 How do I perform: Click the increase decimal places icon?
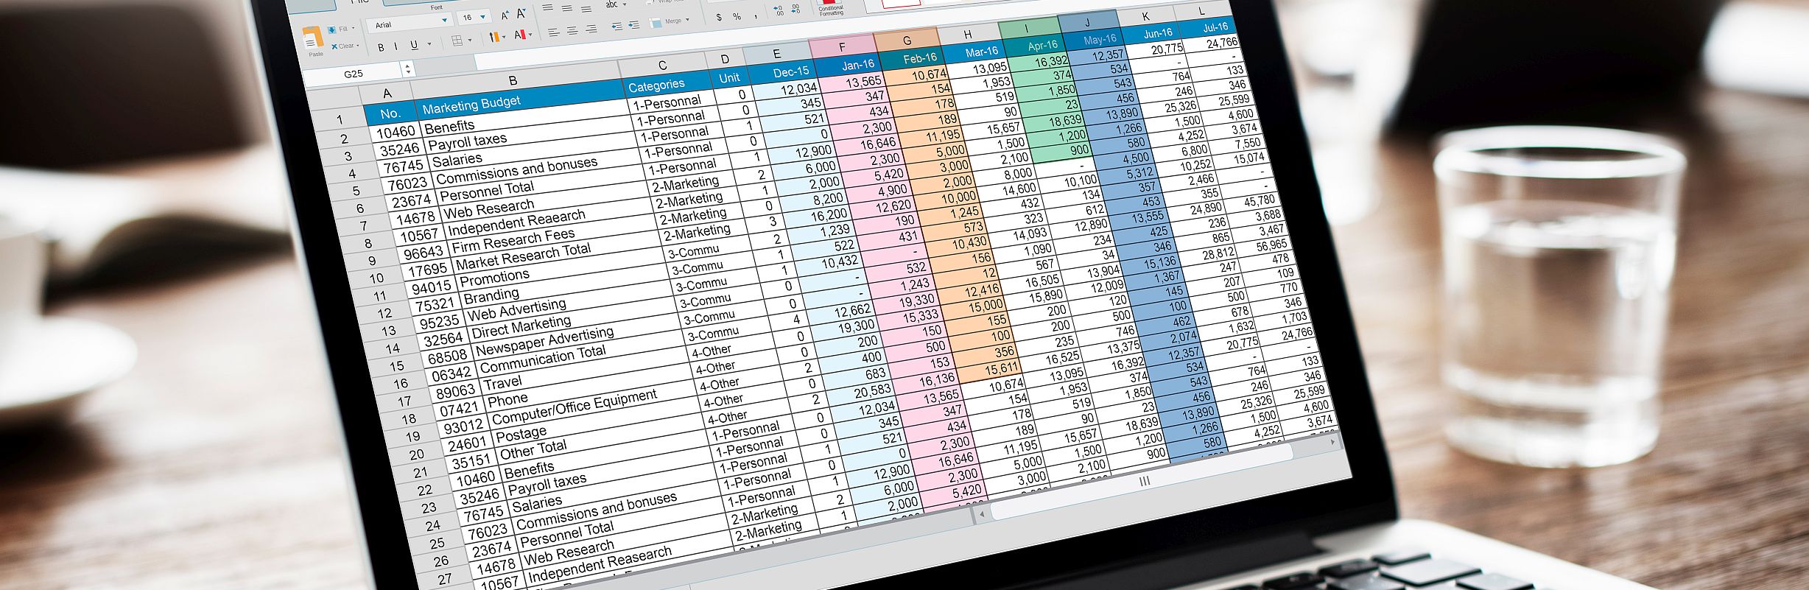(x=779, y=11)
